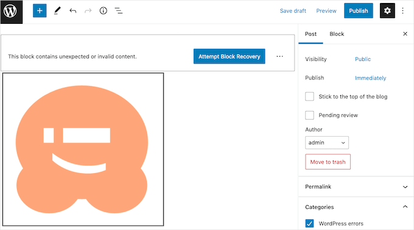Click the WordPress logo icon

(11, 12)
